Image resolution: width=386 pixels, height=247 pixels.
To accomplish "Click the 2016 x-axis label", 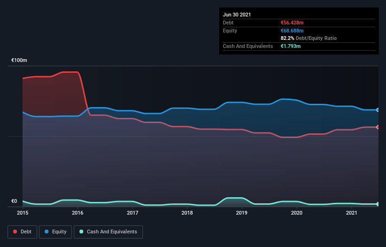I will coord(78,213).
